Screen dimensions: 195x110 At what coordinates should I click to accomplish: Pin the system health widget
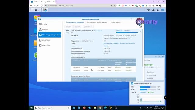pyautogui.click(x=159, y=57)
